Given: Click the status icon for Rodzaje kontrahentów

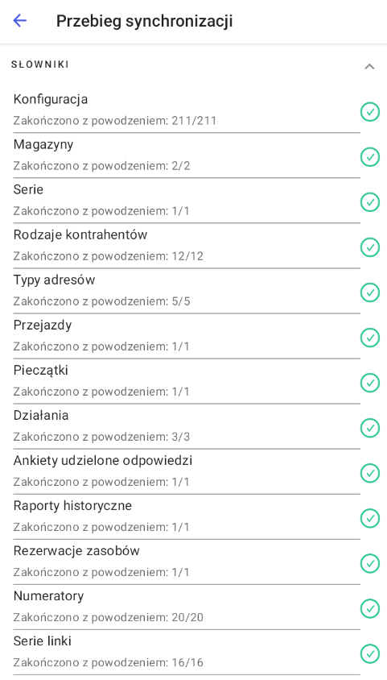Looking at the screenshot, I should pos(369,247).
